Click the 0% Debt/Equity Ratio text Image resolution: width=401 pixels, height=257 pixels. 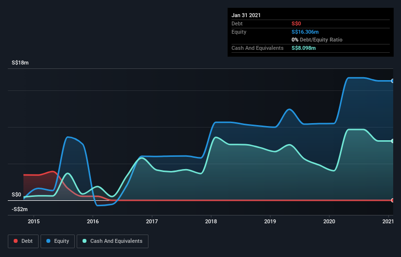[x=317, y=40]
